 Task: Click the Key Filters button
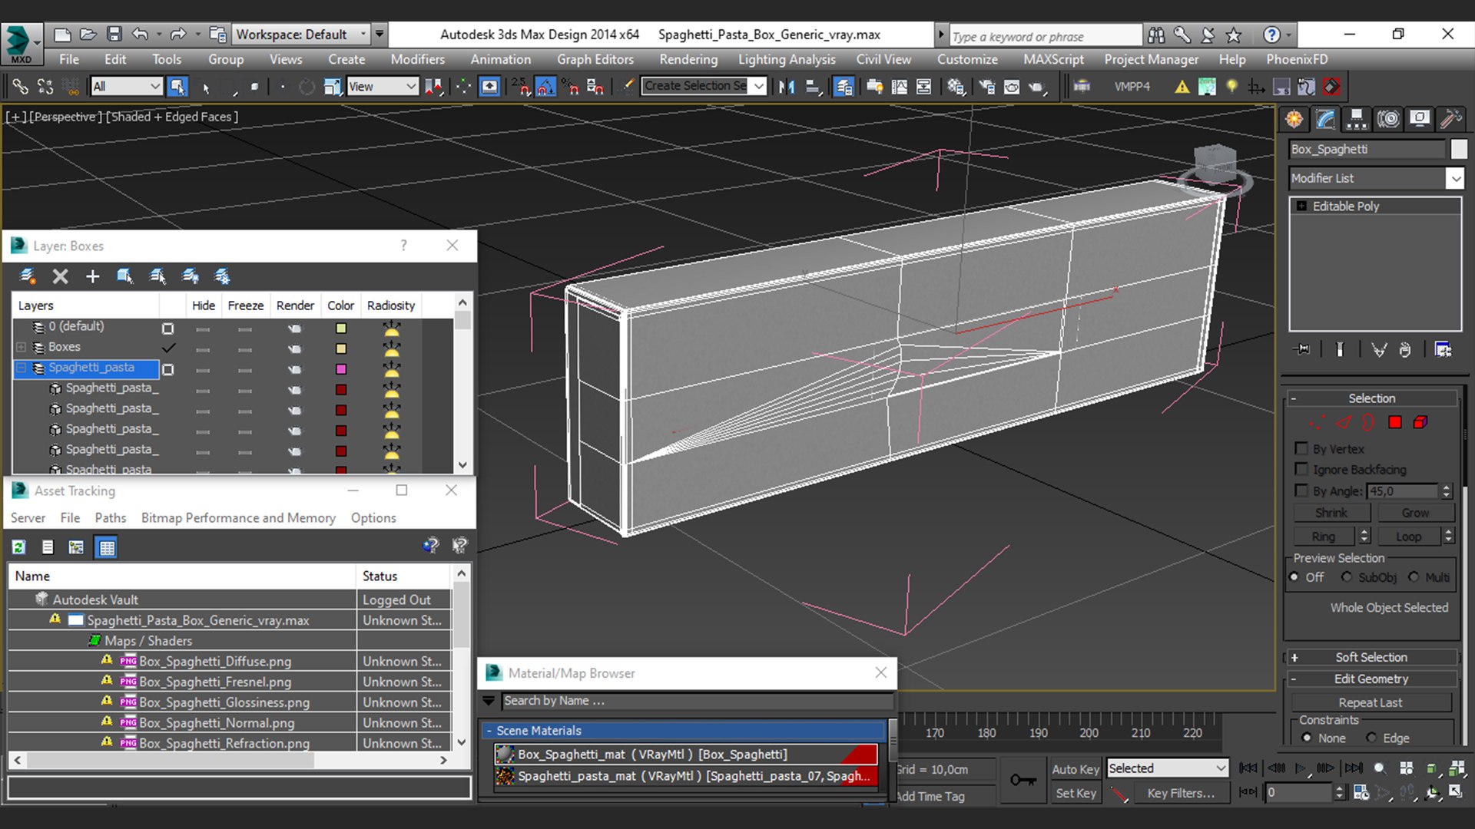(x=1181, y=793)
